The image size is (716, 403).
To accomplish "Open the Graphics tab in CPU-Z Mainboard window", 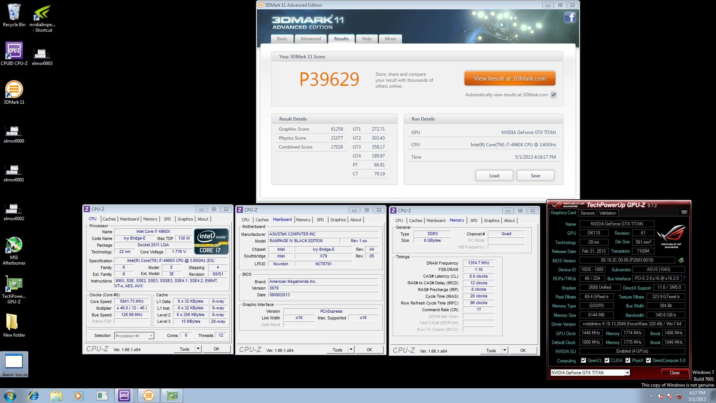I will tap(338, 220).
